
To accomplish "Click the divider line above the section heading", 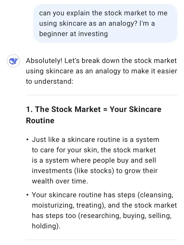I will pyautogui.click(x=101, y=95).
